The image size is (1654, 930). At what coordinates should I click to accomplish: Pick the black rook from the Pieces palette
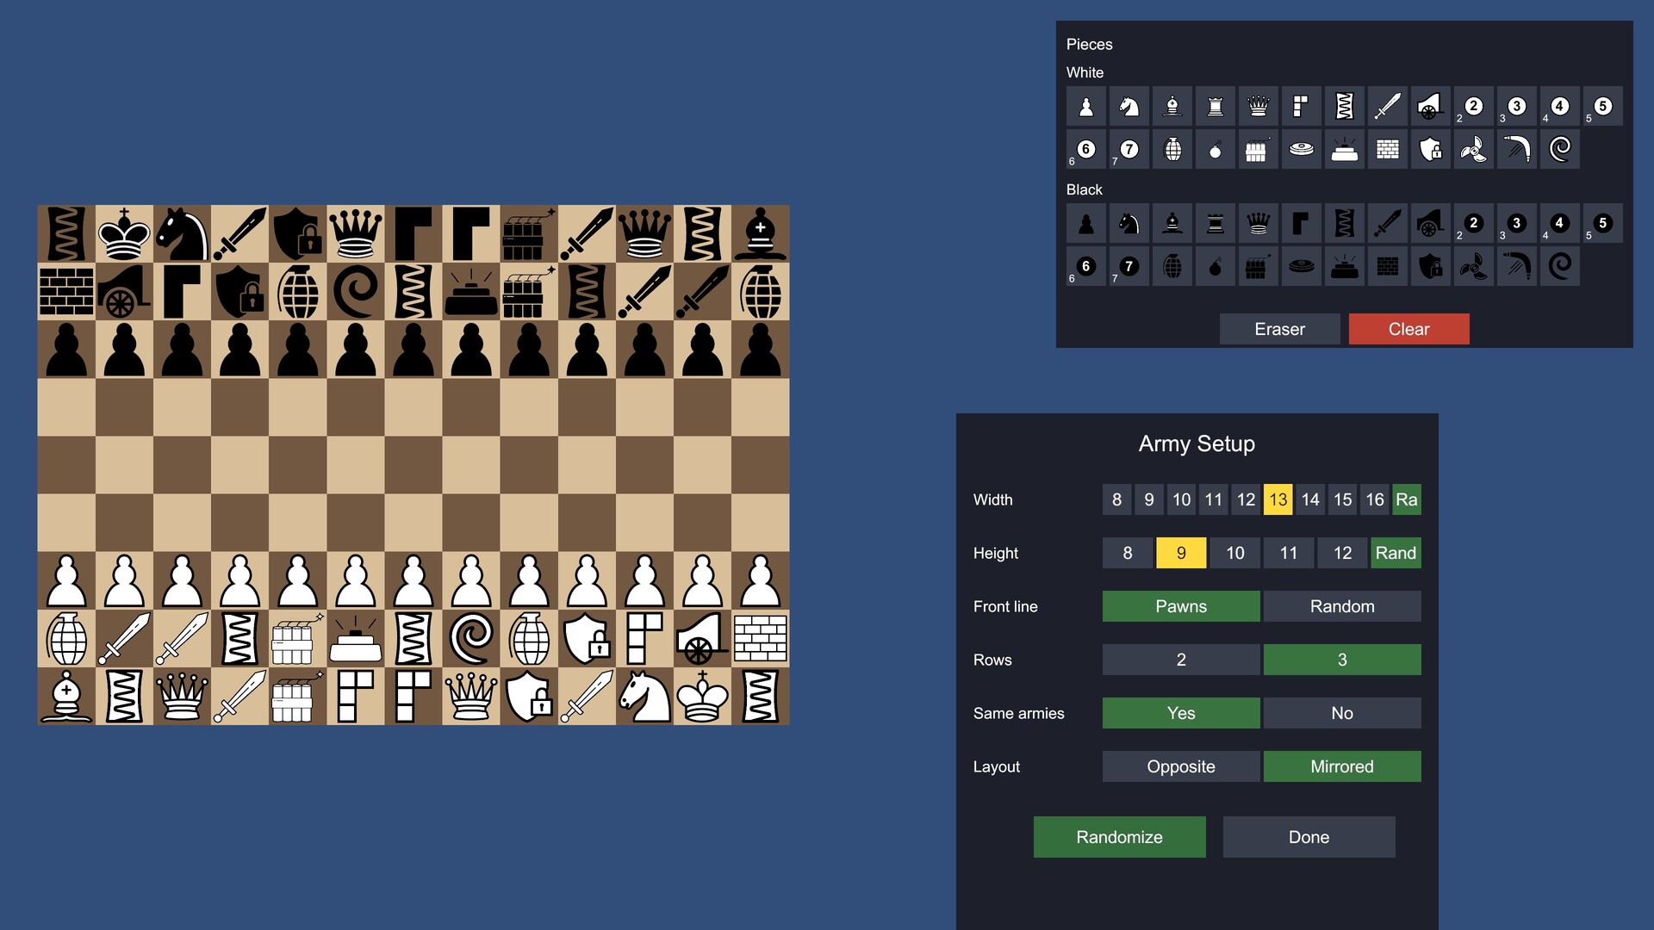tap(1215, 223)
